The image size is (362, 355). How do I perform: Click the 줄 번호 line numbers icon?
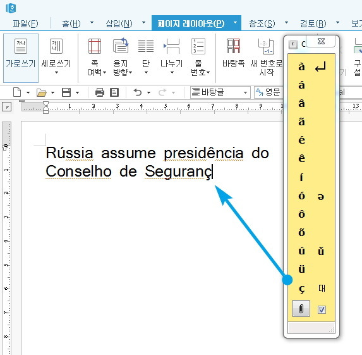(x=198, y=46)
